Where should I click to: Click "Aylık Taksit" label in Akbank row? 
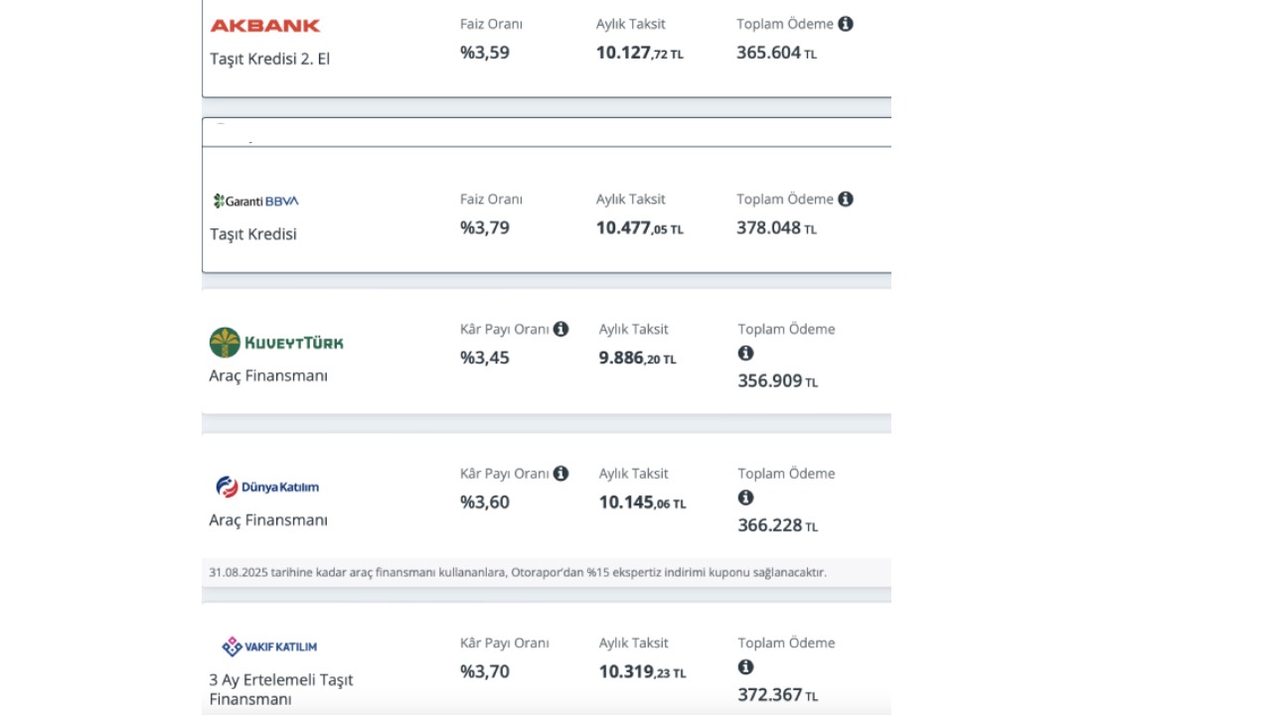click(x=631, y=24)
